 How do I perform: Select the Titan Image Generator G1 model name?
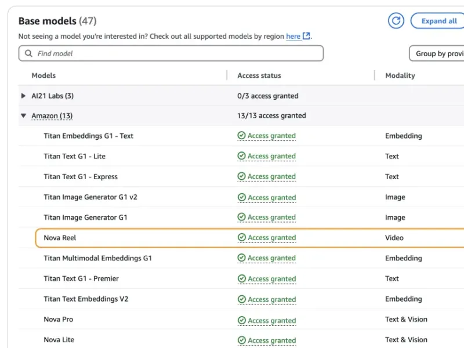tap(85, 217)
